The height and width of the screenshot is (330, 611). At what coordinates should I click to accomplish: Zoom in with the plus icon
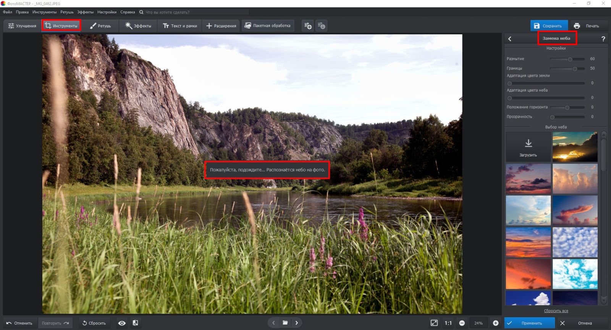[x=496, y=323]
